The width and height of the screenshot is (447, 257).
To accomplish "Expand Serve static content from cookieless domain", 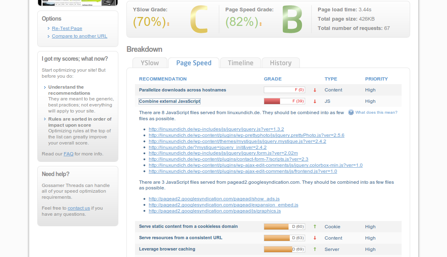I will (188, 226).
